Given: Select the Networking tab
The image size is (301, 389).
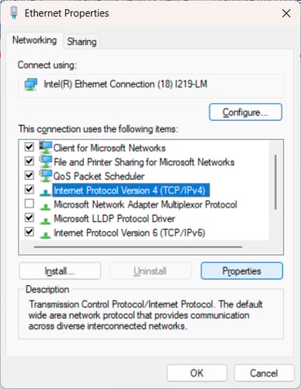Looking at the screenshot, I should [x=34, y=40].
